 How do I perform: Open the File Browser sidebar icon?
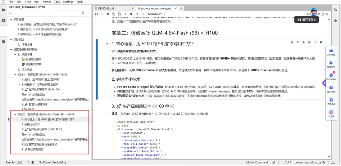tap(3, 10)
